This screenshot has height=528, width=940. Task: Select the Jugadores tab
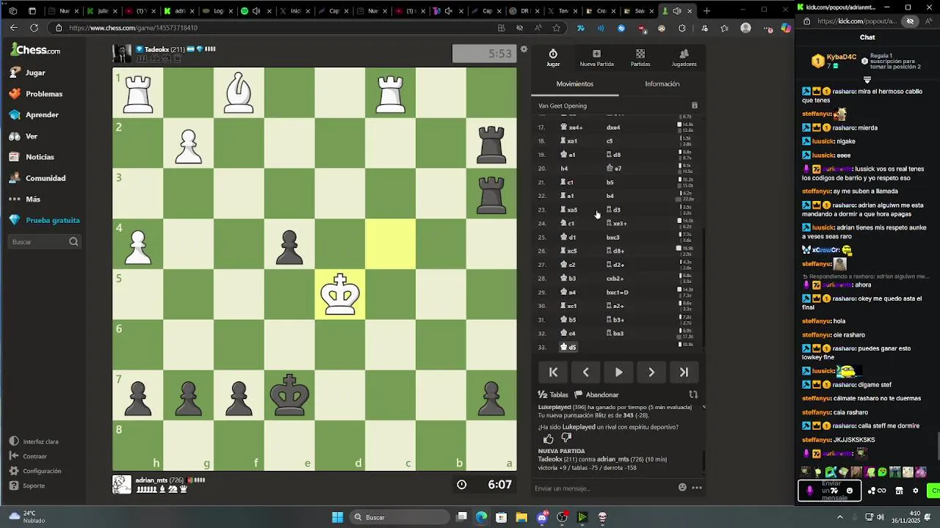684,58
